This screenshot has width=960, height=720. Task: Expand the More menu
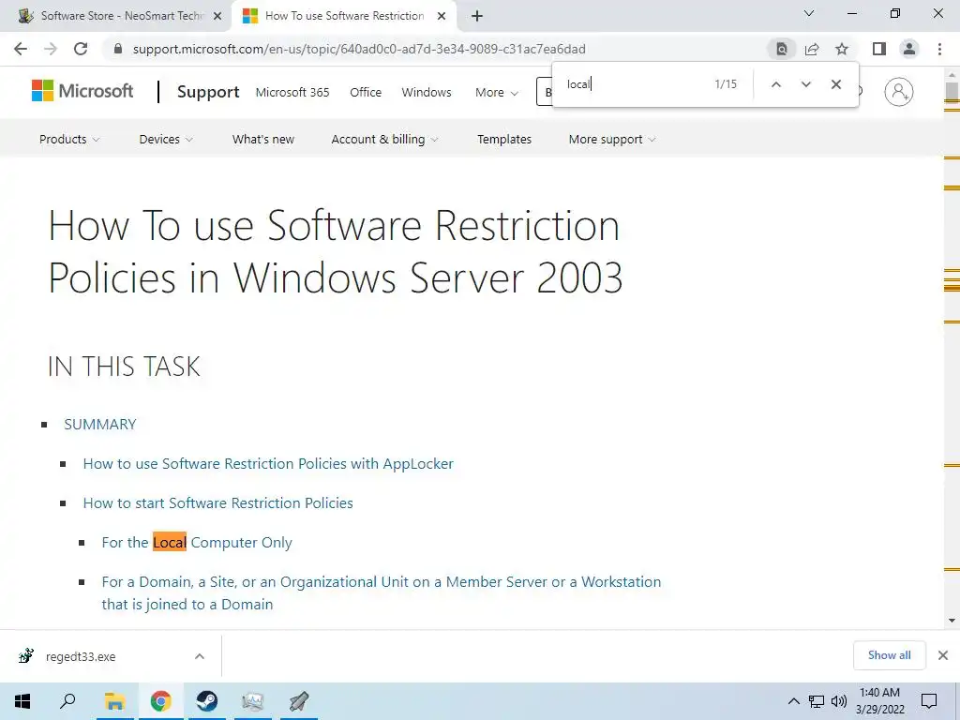point(497,93)
